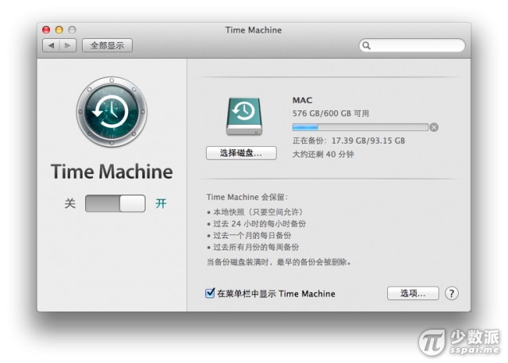The height and width of the screenshot is (363, 508).
Task: Click the forward navigation arrow
Action: pyautogui.click(x=68, y=45)
